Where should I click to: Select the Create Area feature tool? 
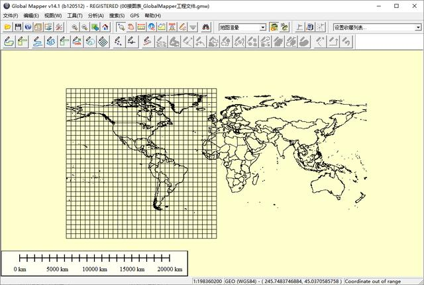click(9, 42)
